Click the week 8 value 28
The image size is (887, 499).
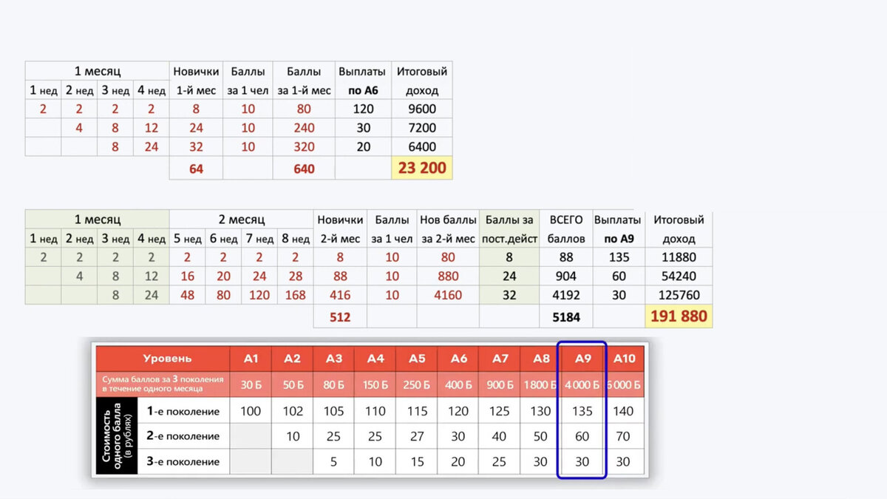click(296, 276)
